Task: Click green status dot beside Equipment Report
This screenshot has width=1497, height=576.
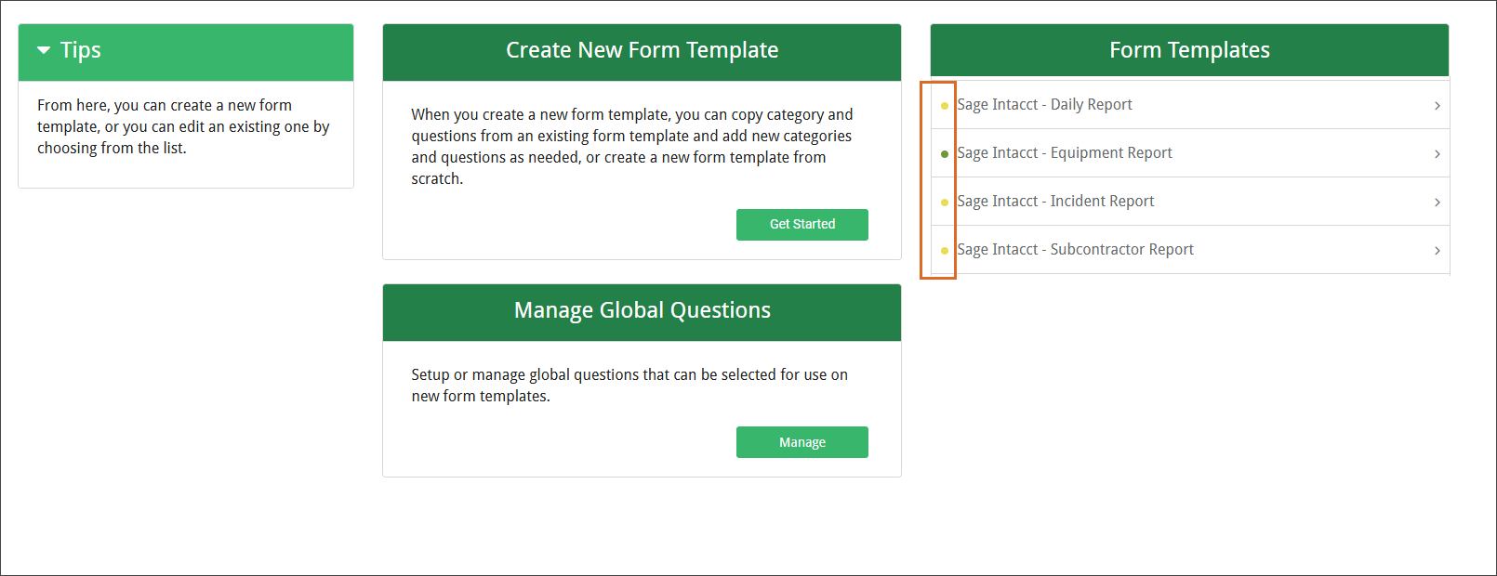Action: (945, 154)
